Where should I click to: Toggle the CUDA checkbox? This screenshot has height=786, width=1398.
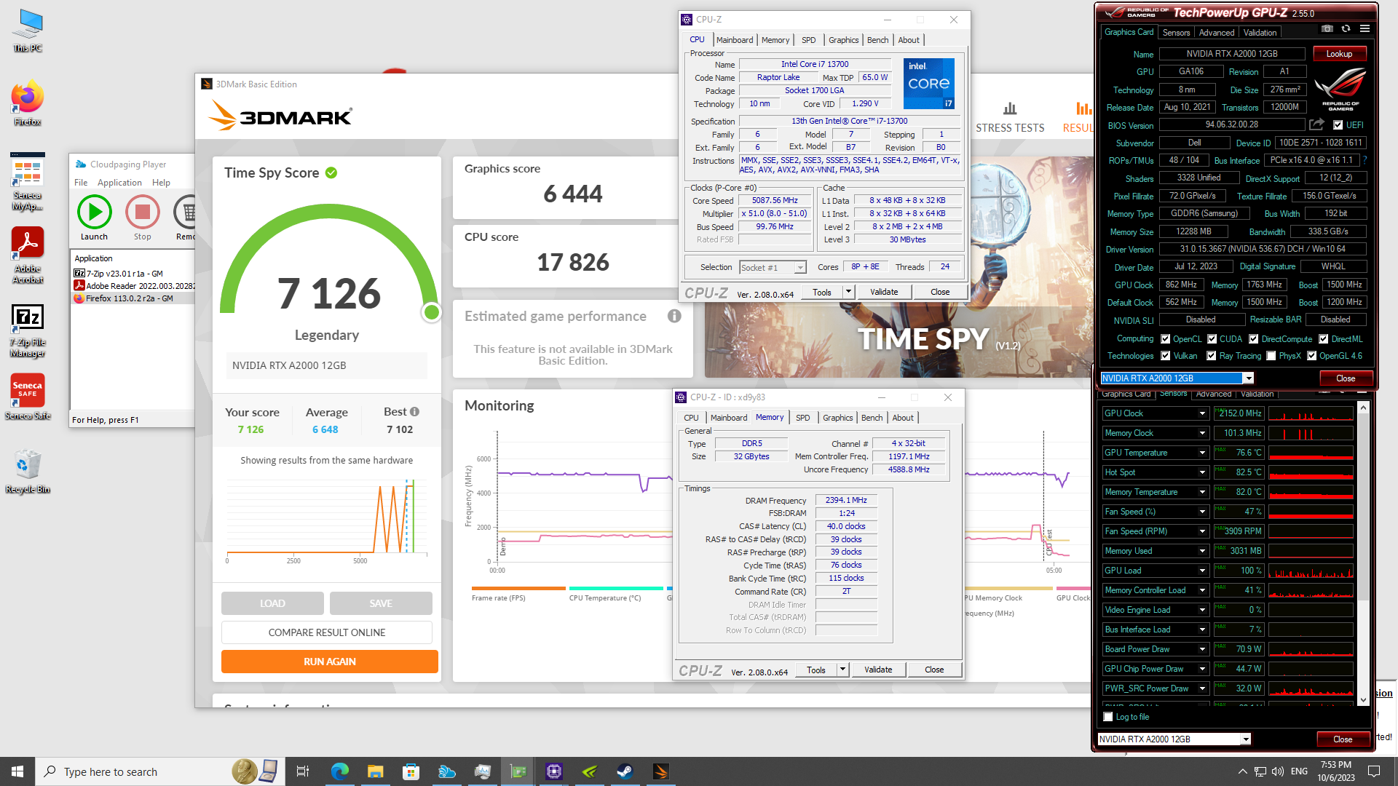point(1212,339)
